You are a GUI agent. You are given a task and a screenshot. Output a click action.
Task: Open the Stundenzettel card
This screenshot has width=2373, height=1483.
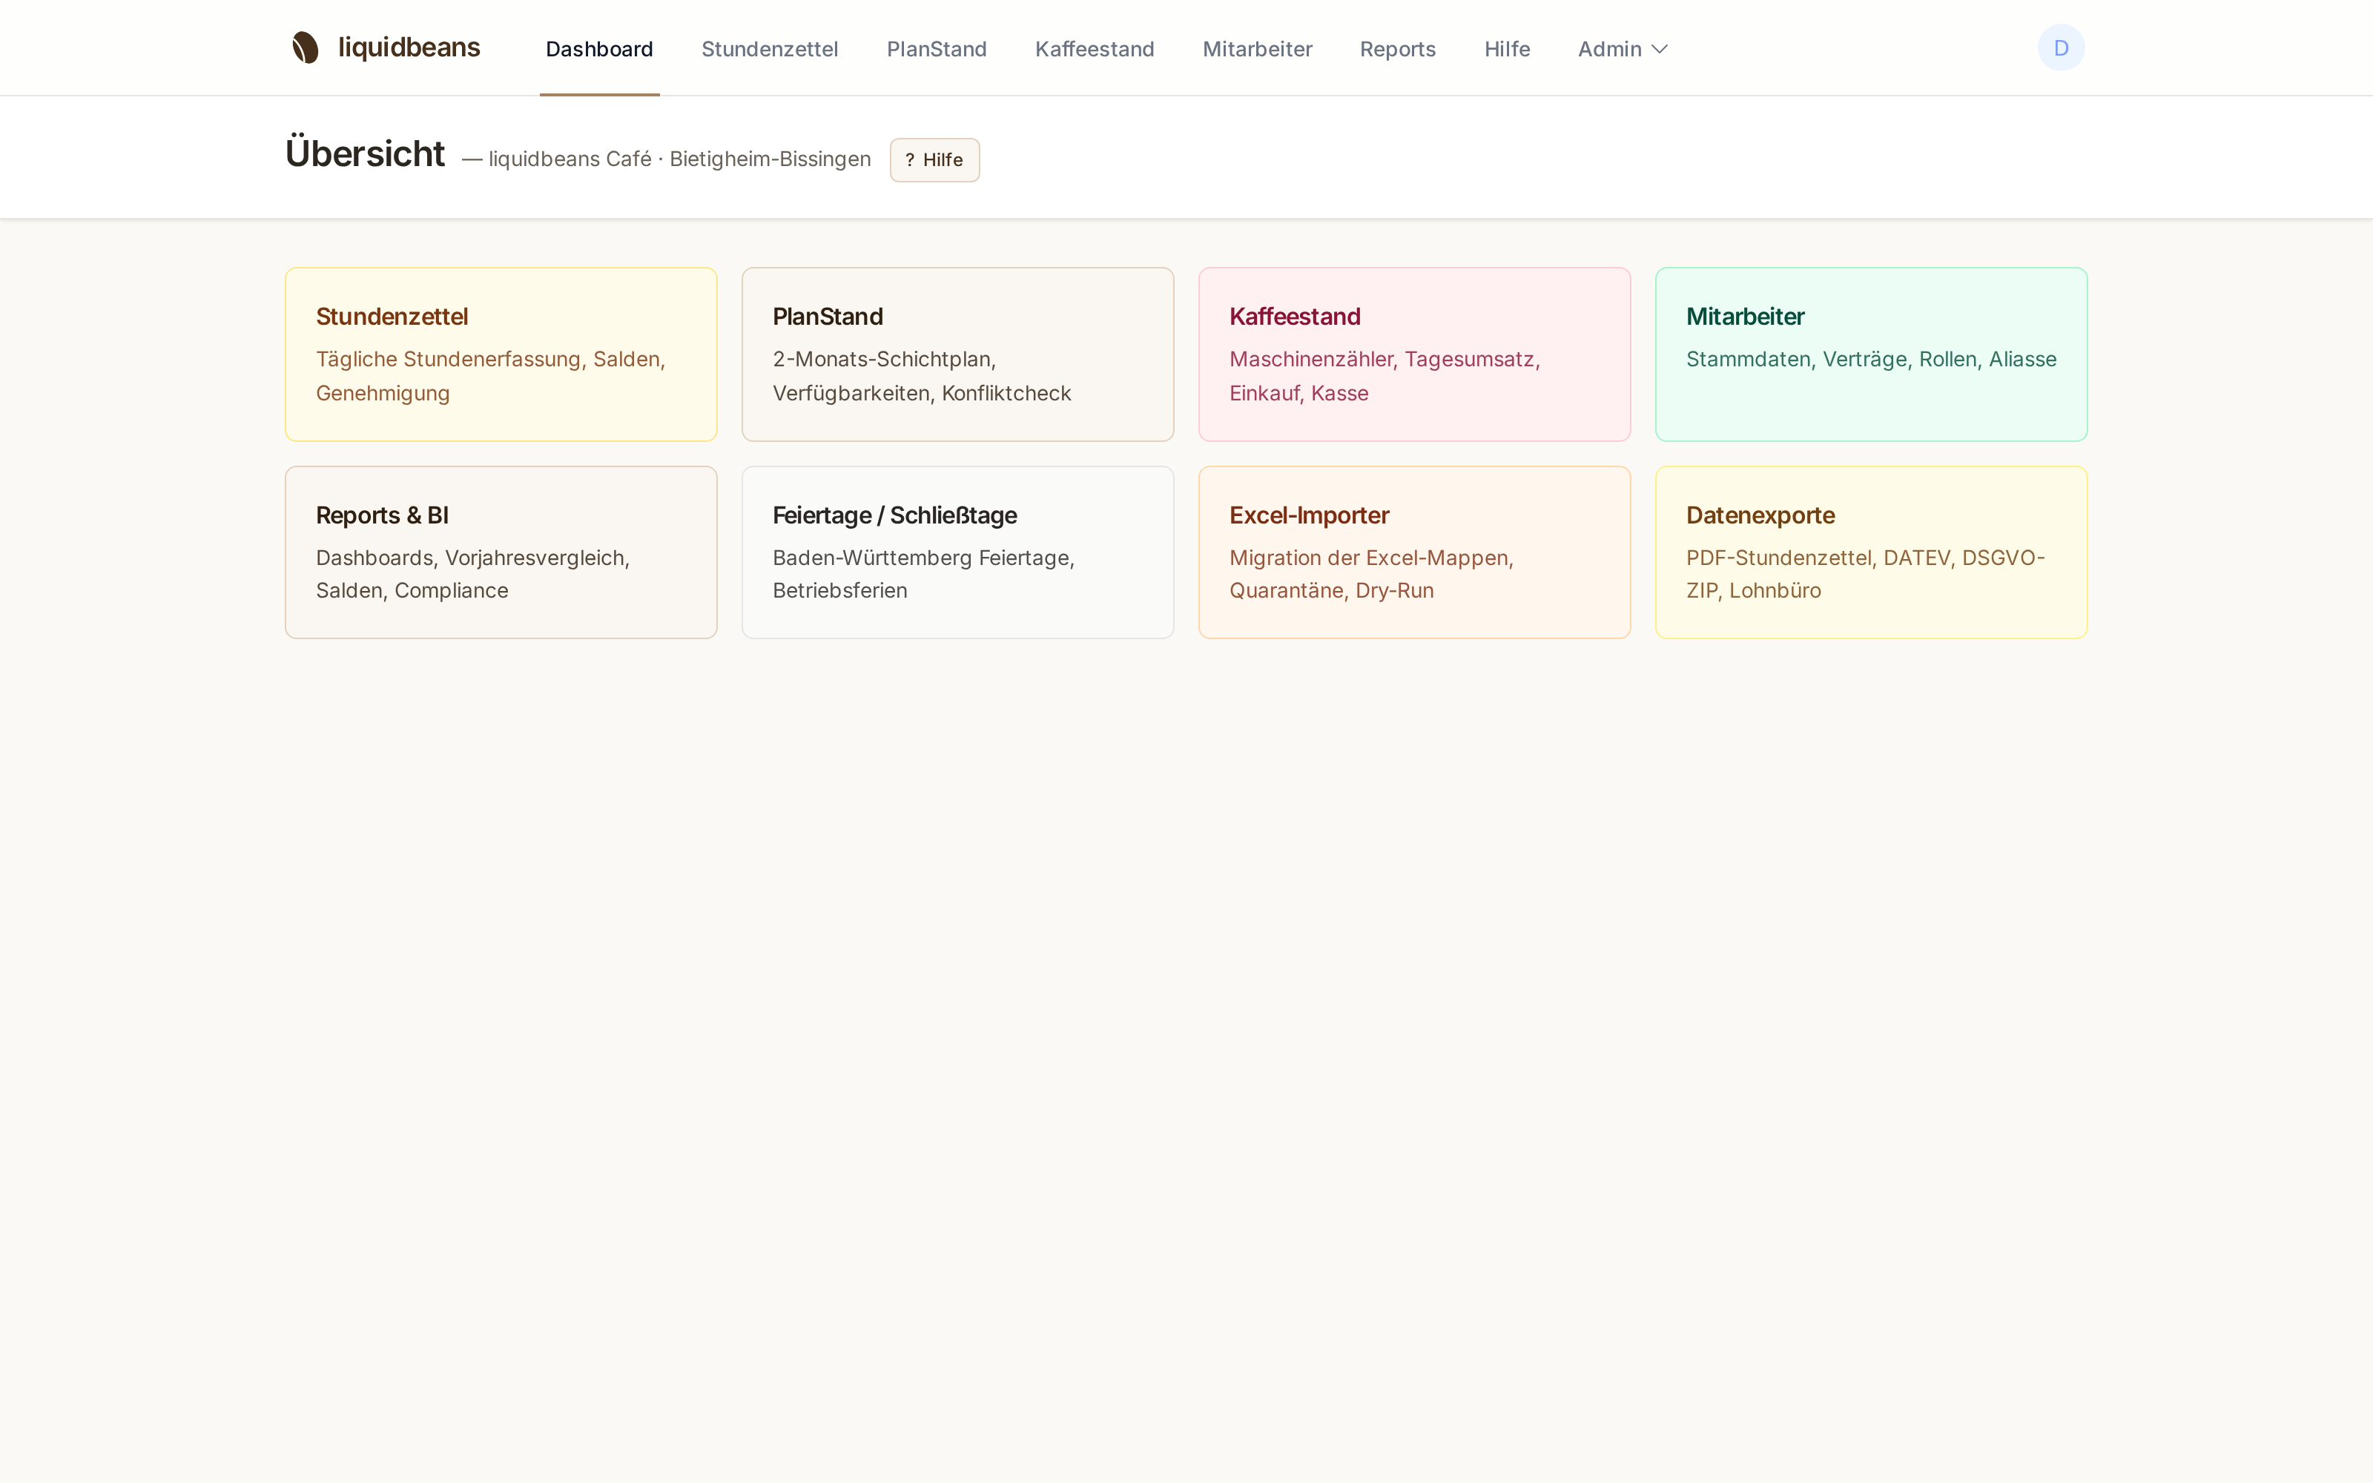pos(501,354)
